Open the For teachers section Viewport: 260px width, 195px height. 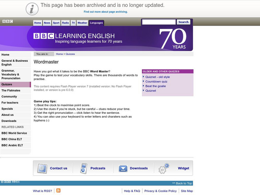pos(15,103)
